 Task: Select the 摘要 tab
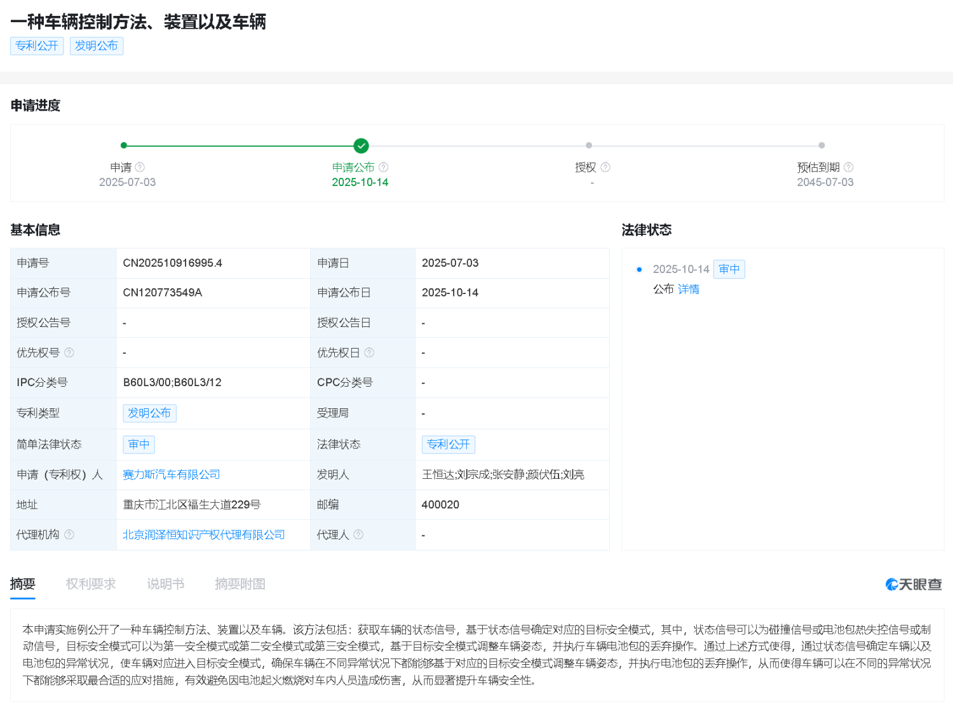[23, 584]
